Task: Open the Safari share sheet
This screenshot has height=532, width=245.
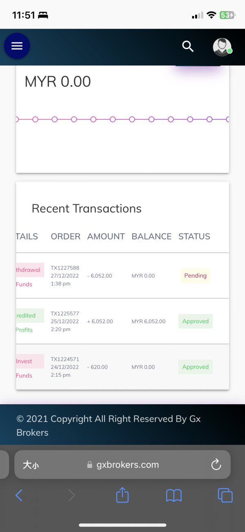Action: (x=122, y=496)
